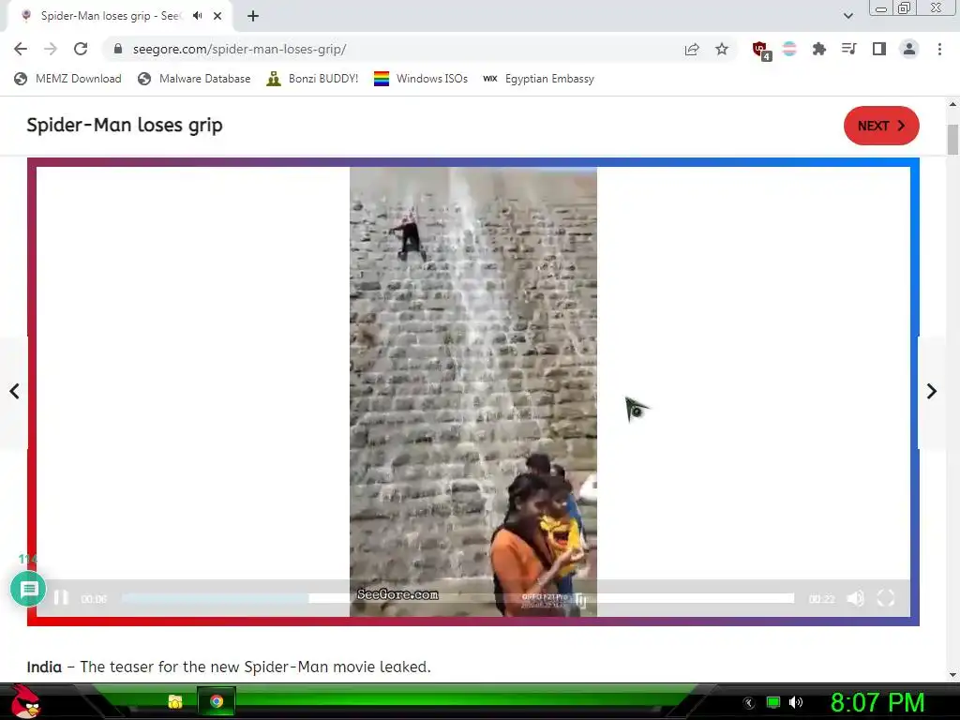Click the address bar URL
This screenshot has width=960, height=720.
click(239, 49)
